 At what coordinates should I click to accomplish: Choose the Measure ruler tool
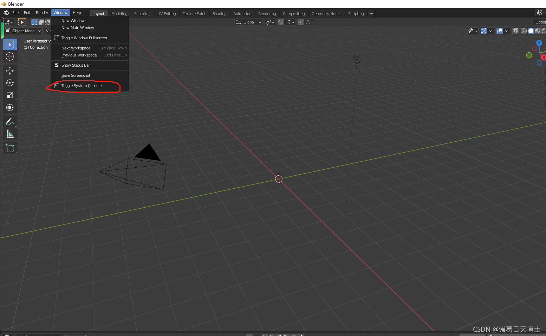(10, 134)
